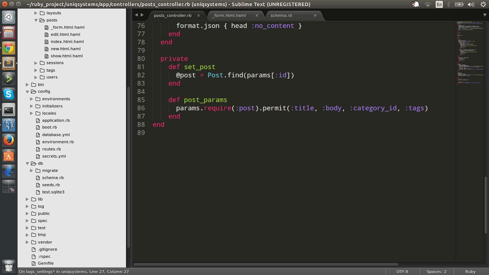Expand the users folder arrow
The width and height of the screenshot is (489, 275).
pyautogui.click(x=36, y=77)
